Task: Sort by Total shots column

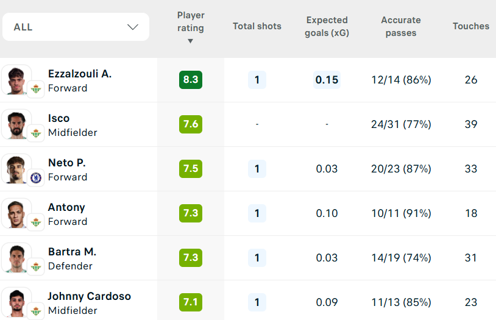Action: pyautogui.click(x=257, y=26)
